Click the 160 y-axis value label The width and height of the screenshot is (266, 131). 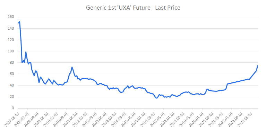pyautogui.click(x=11, y=17)
